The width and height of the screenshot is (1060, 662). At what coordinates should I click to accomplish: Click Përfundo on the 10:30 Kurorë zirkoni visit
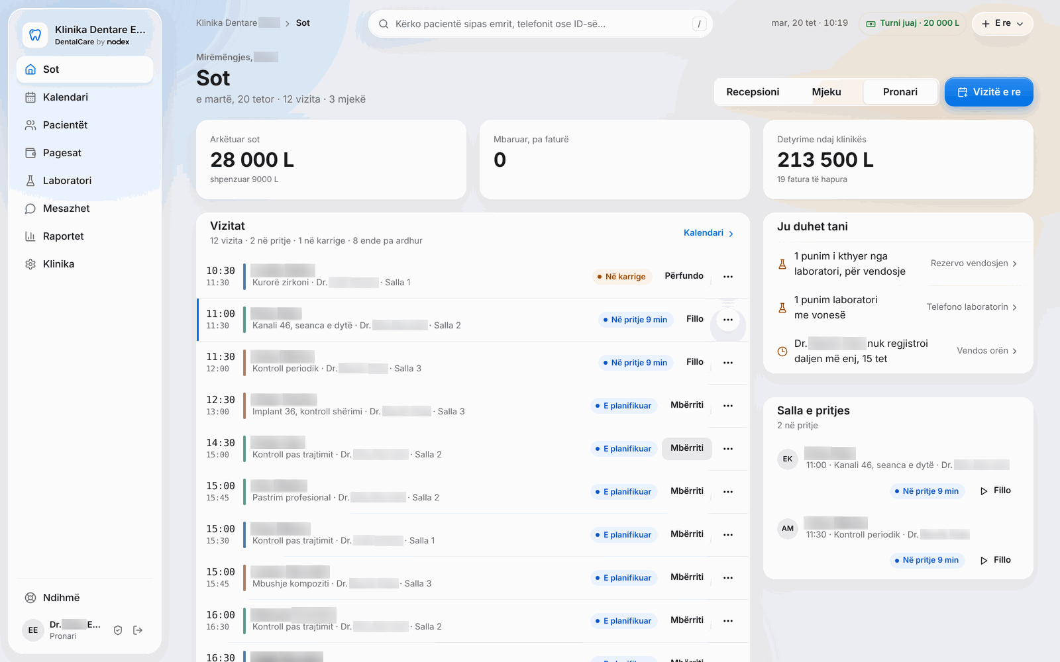[684, 276]
